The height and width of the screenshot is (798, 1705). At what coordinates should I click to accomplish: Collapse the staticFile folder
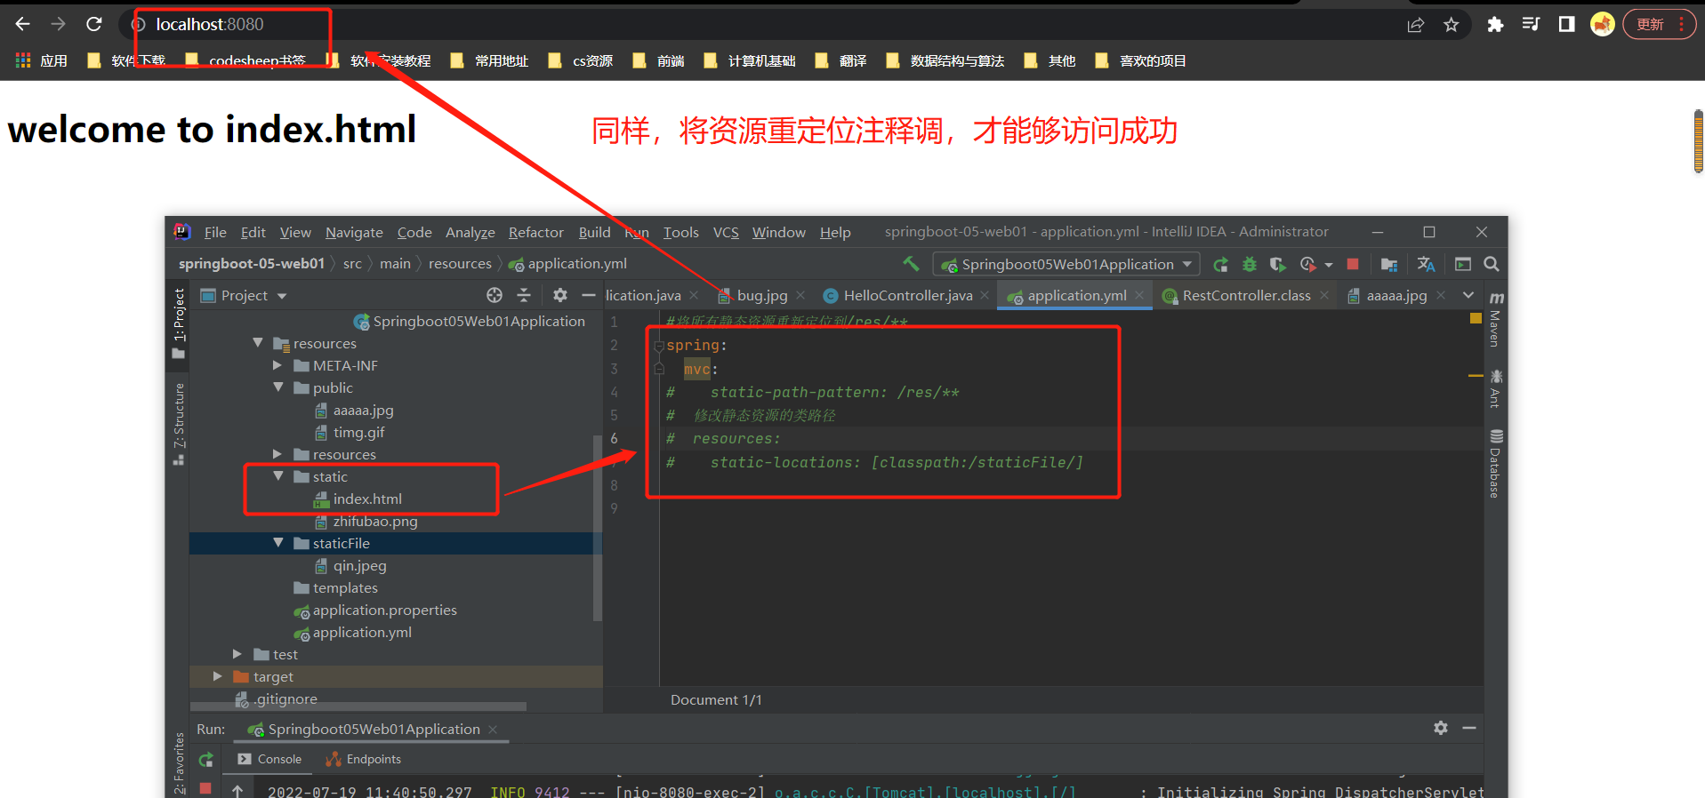coord(278,542)
